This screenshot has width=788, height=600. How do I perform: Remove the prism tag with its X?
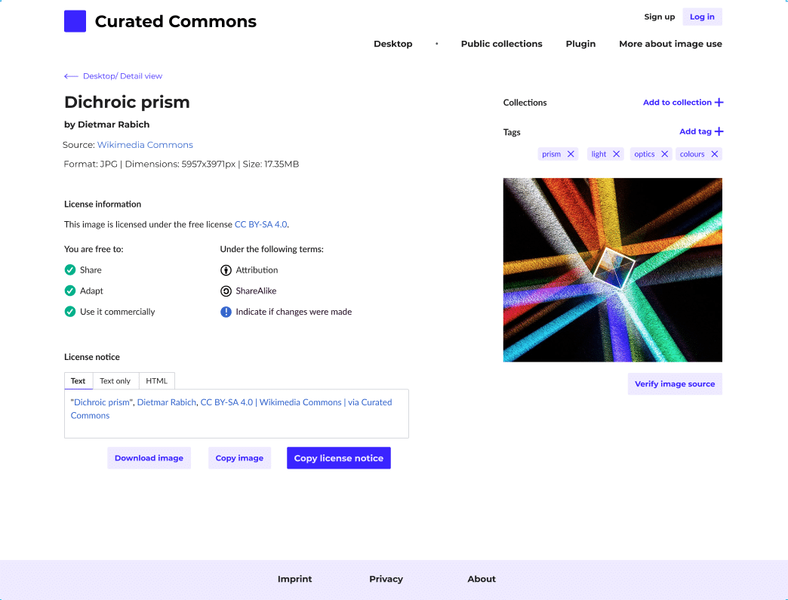[x=571, y=154]
